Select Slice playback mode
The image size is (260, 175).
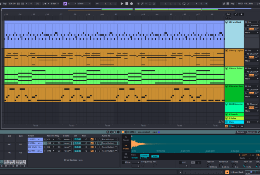click(126, 156)
